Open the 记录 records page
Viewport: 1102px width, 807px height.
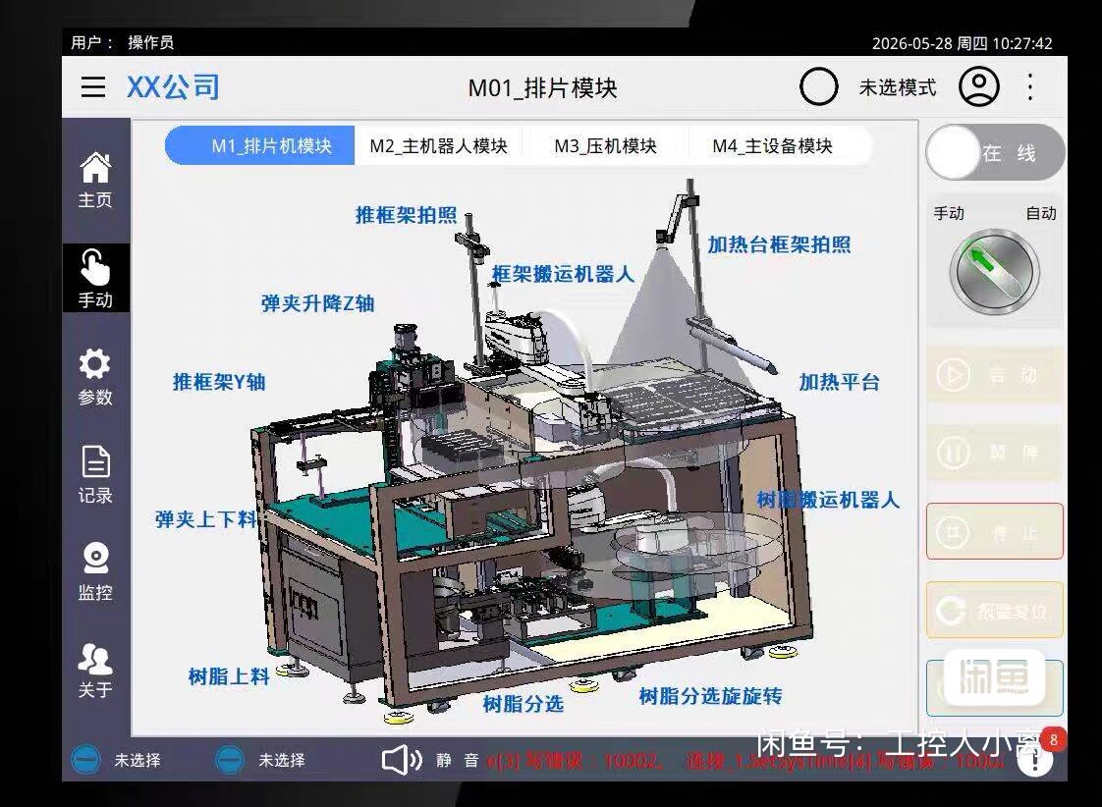pyautogui.click(x=95, y=475)
